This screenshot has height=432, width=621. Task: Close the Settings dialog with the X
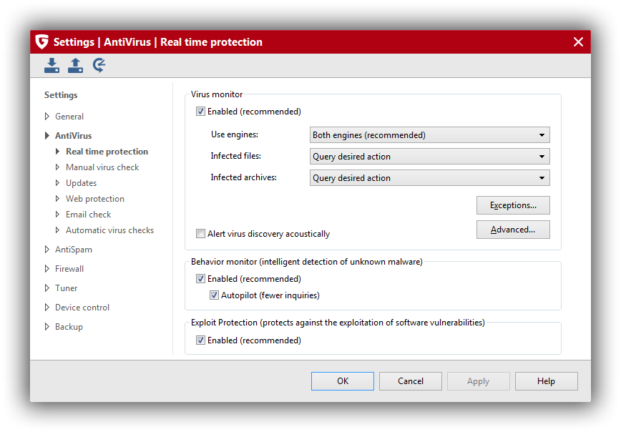[578, 41]
